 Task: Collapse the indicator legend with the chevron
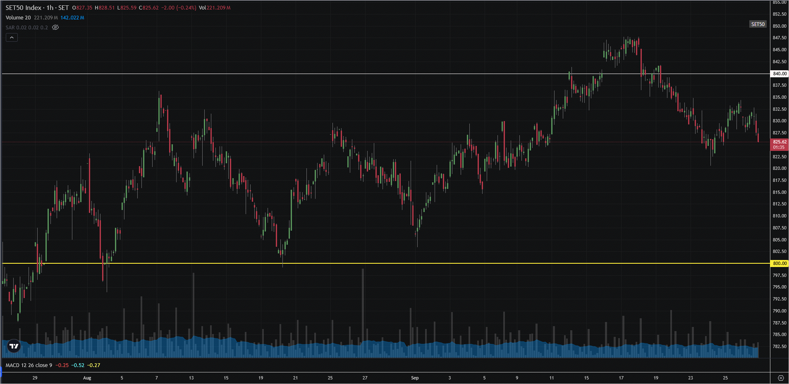pos(12,38)
